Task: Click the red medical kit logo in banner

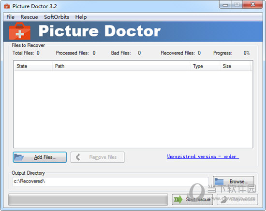Action: tap(20, 31)
